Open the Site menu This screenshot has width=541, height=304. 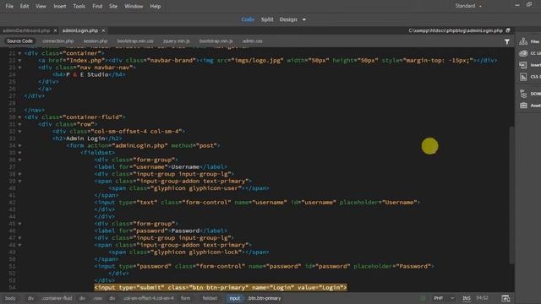[113, 6]
